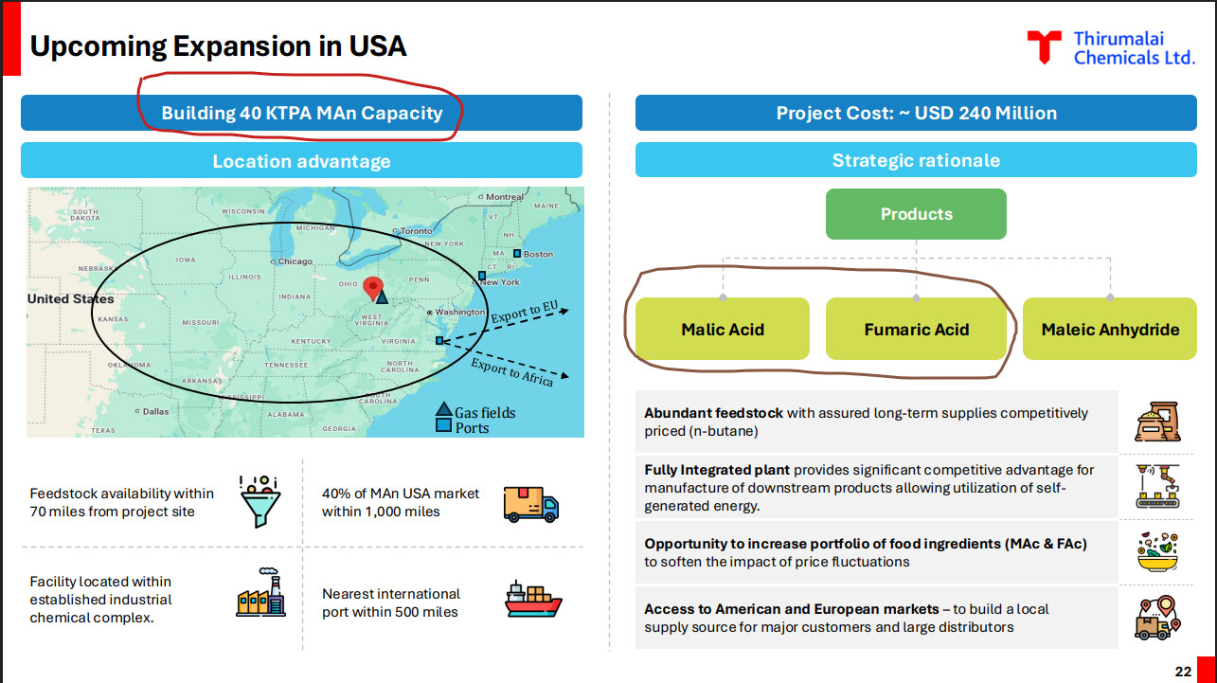Click the cargo ship icon
This screenshot has height=683, width=1217.
point(533,601)
